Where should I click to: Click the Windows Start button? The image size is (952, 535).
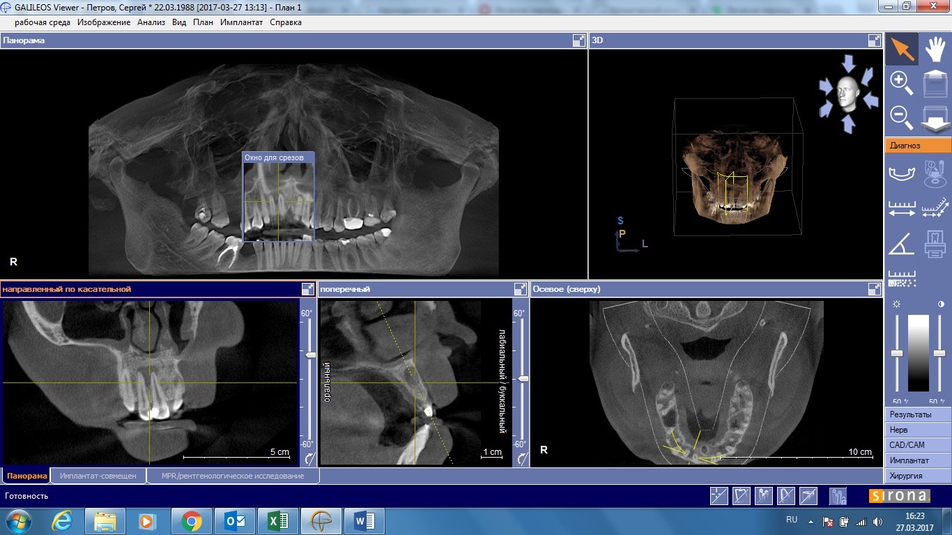[x=19, y=521]
